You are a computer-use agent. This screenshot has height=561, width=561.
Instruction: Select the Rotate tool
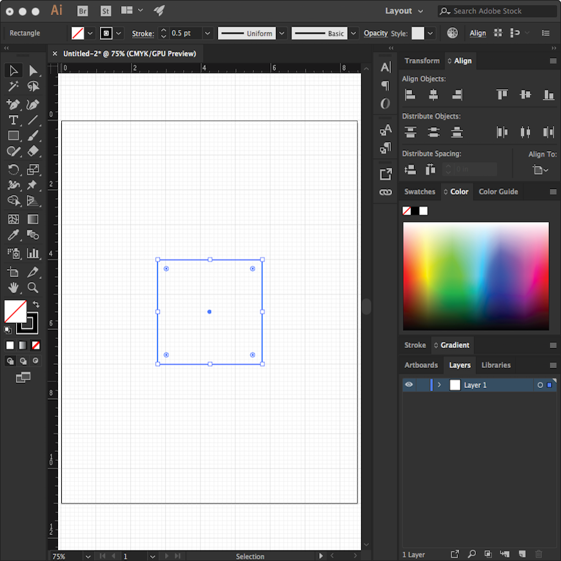pyautogui.click(x=13, y=170)
